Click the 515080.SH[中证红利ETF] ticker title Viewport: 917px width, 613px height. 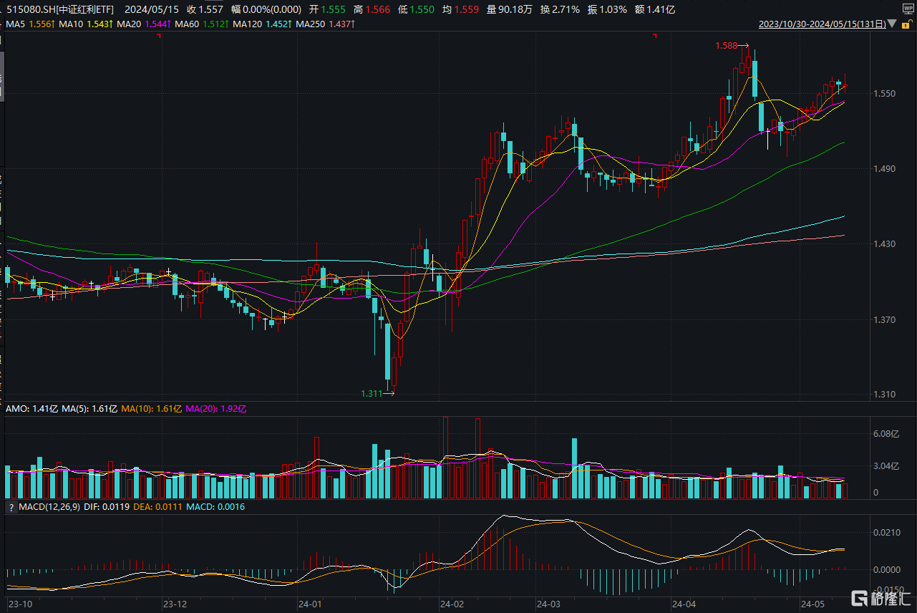[x=62, y=9]
